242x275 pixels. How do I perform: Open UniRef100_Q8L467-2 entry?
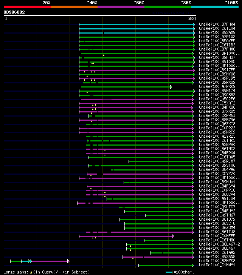click(x=219, y=244)
